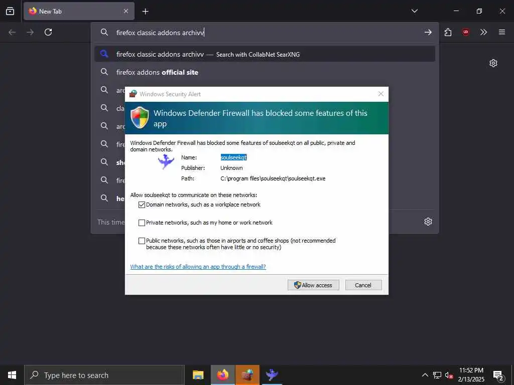The image size is (514, 385).
Task: Open the Extensions puzzle icon
Action: coord(448,32)
